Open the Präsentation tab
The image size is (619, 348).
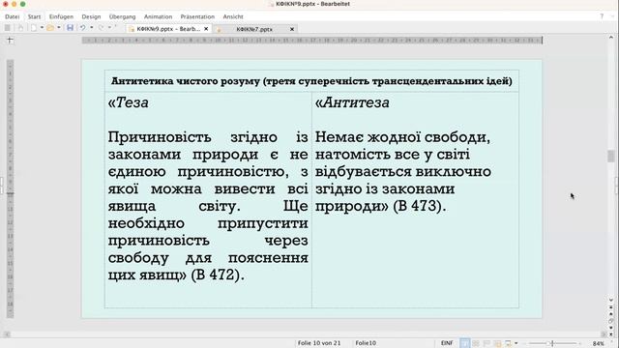pyautogui.click(x=197, y=16)
